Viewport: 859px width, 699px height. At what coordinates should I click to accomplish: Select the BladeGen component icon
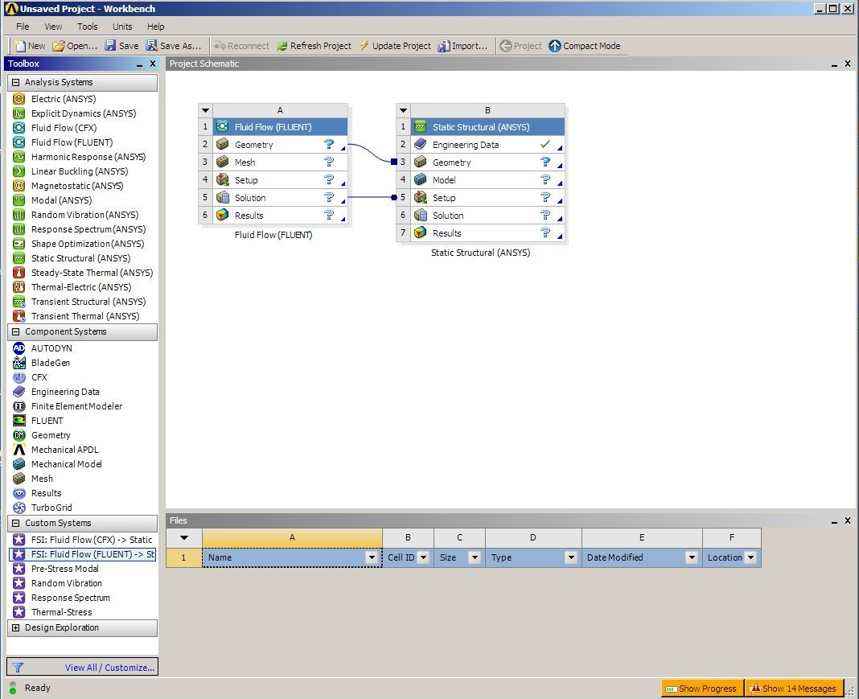[19, 363]
